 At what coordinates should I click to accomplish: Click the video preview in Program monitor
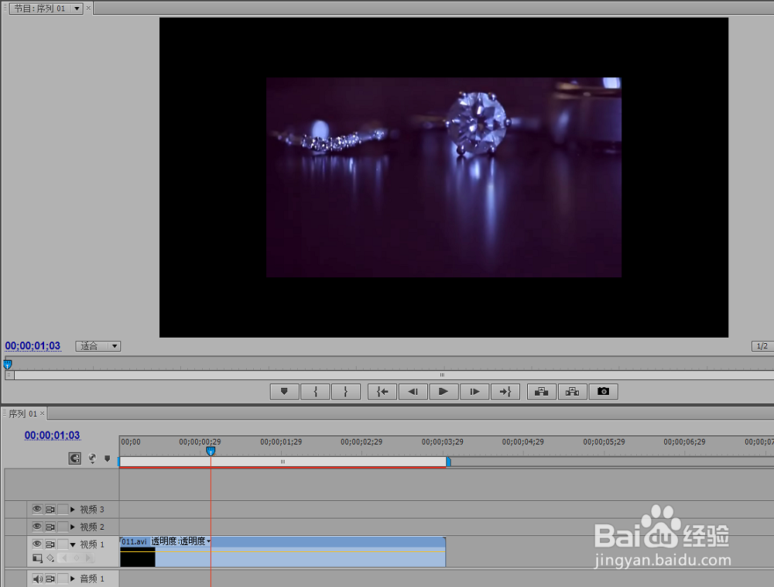[x=444, y=177]
